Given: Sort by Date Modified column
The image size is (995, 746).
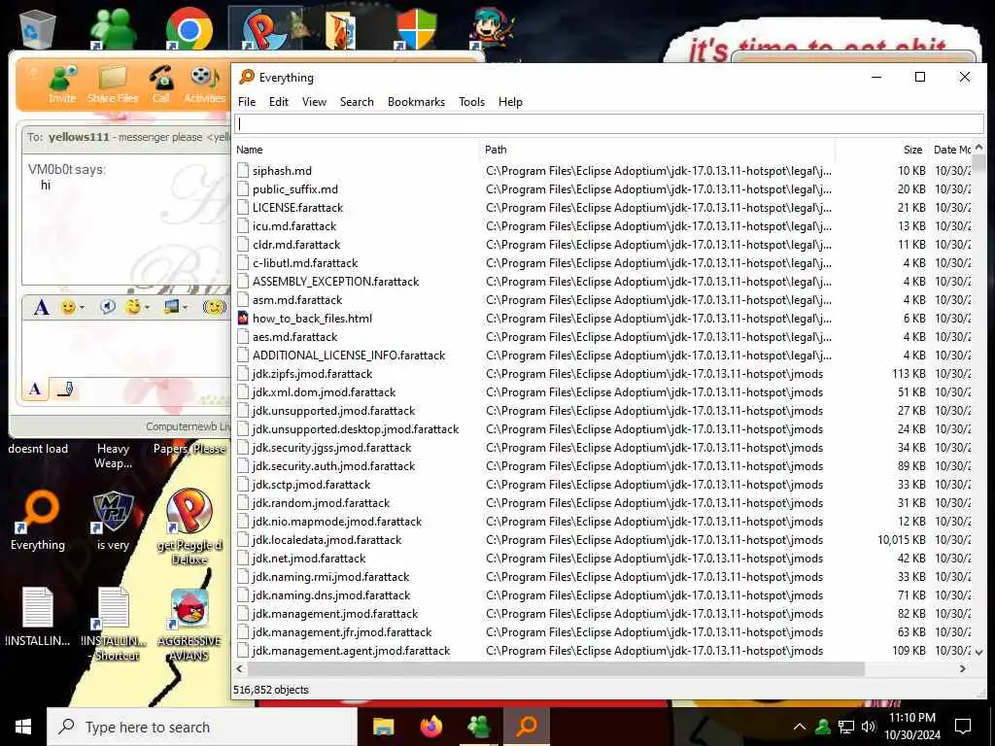Looking at the screenshot, I should coord(950,150).
